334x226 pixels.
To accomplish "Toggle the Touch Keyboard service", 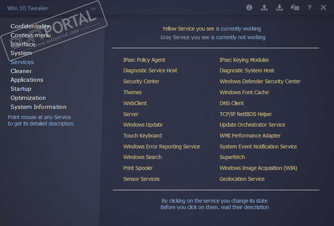I will click(143, 136).
